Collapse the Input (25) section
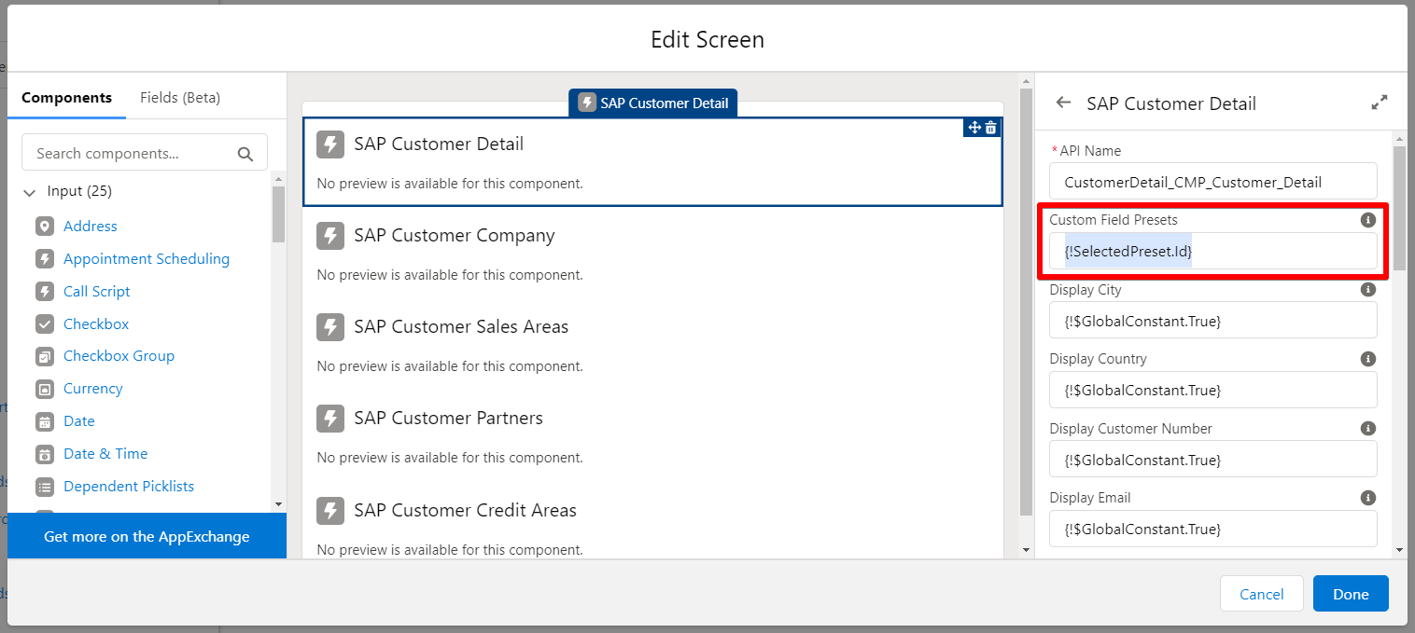The height and width of the screenshot is (633, 1415). pos(30,192)
